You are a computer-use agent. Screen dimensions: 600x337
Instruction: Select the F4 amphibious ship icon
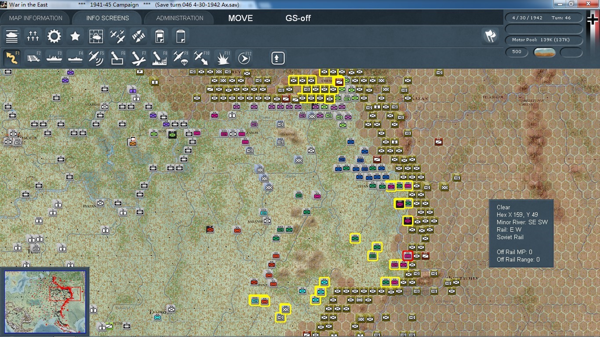pos(75,58)
